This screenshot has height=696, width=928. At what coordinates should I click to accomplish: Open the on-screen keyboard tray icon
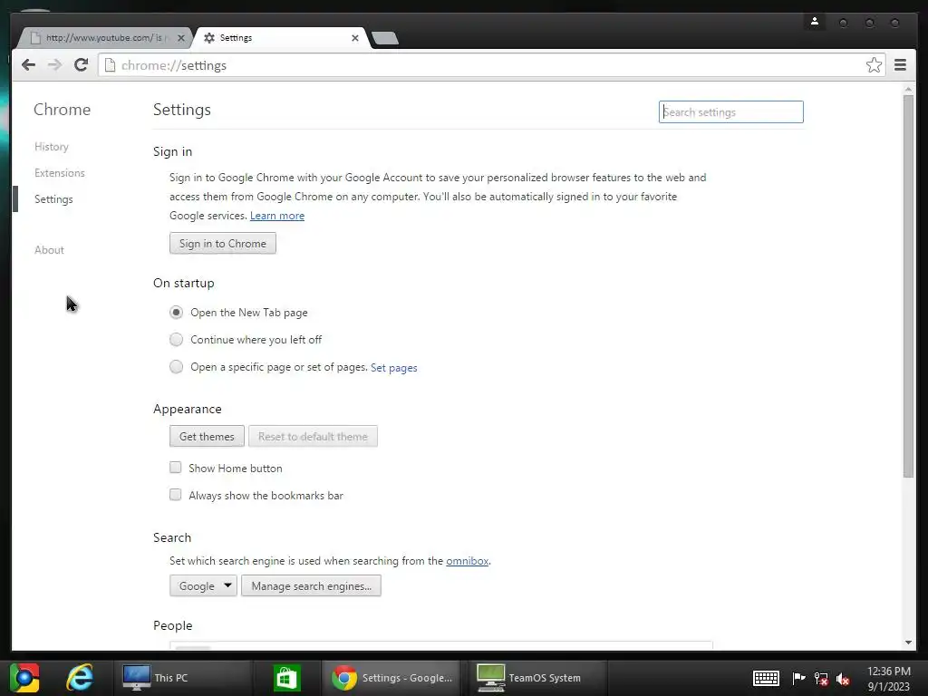[x=766, y=678]
